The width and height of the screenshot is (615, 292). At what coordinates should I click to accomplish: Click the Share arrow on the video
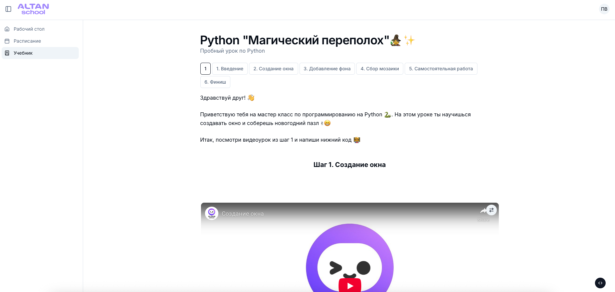pyautogui.click(x=483, y=214)
